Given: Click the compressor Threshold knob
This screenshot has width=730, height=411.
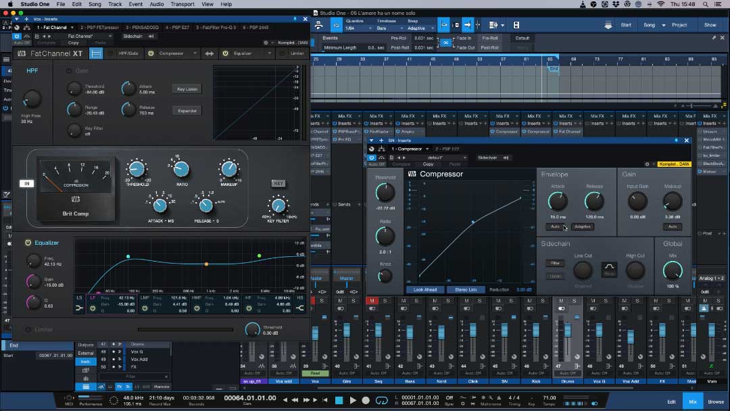Looking at the screenshot, I should point(385,193).
